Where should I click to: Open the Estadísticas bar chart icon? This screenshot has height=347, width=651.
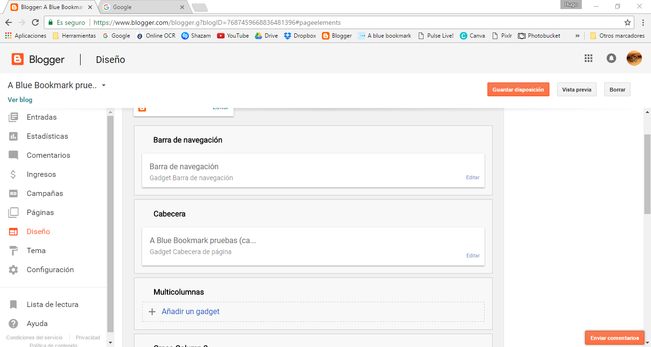[13, 136]
